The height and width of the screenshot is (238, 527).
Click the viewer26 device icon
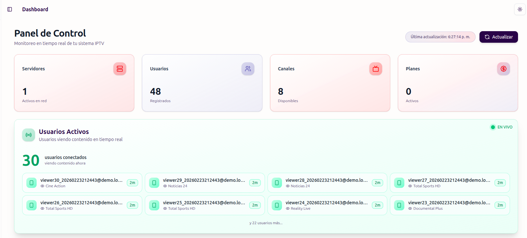[31, 205]
